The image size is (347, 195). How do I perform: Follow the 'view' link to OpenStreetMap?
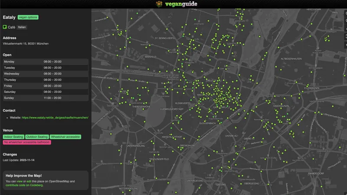(x=20, y=181)
